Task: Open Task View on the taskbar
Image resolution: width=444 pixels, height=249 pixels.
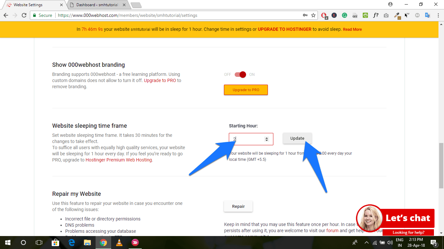Action: (x=39, y=242)
